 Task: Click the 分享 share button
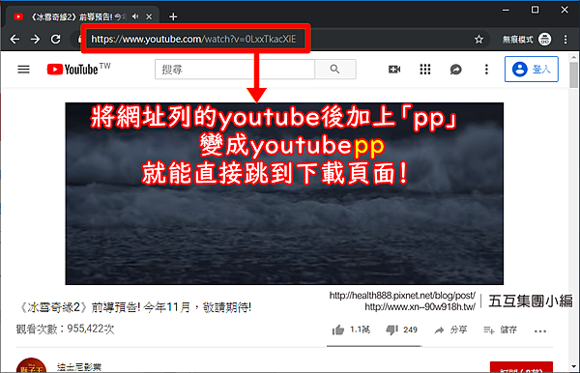[450, 330]
